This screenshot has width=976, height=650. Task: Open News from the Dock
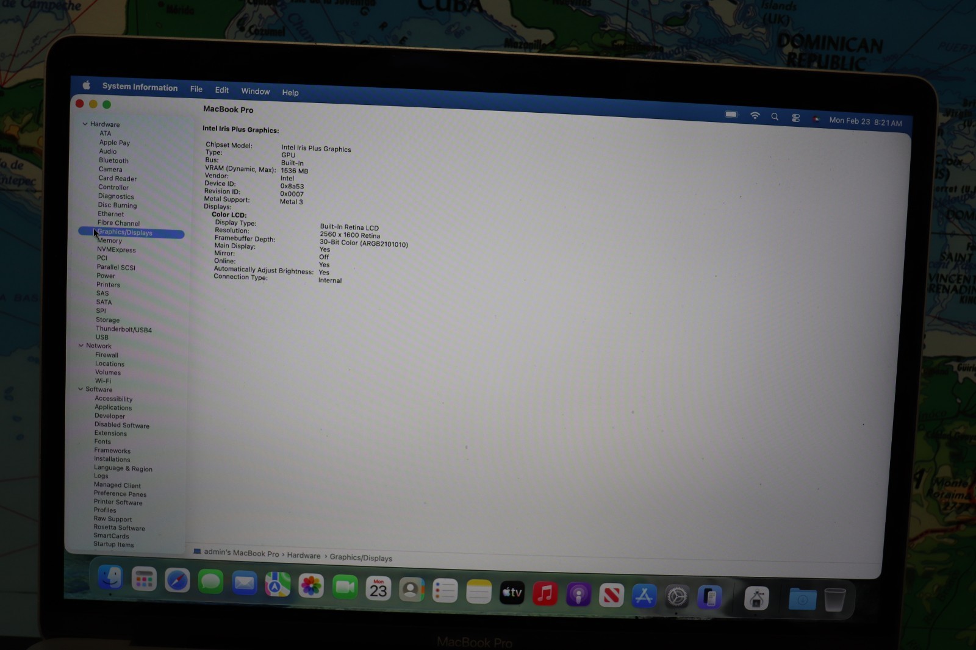(611, 595)
